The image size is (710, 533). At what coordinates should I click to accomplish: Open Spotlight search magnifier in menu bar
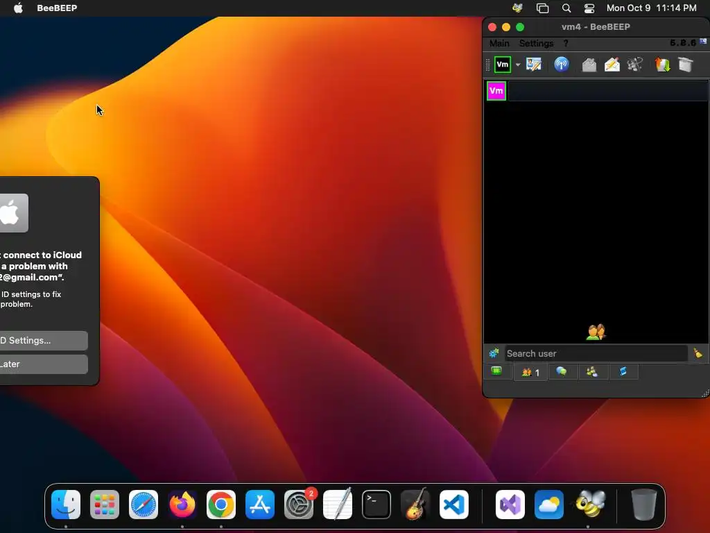point(566,8)
